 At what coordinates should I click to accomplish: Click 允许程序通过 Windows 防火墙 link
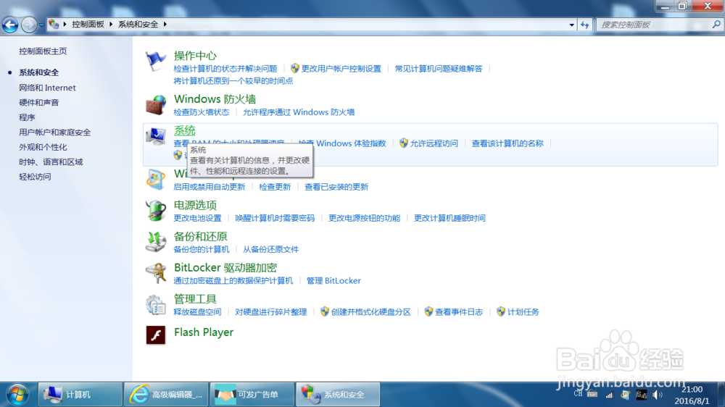tap(299, 112)
